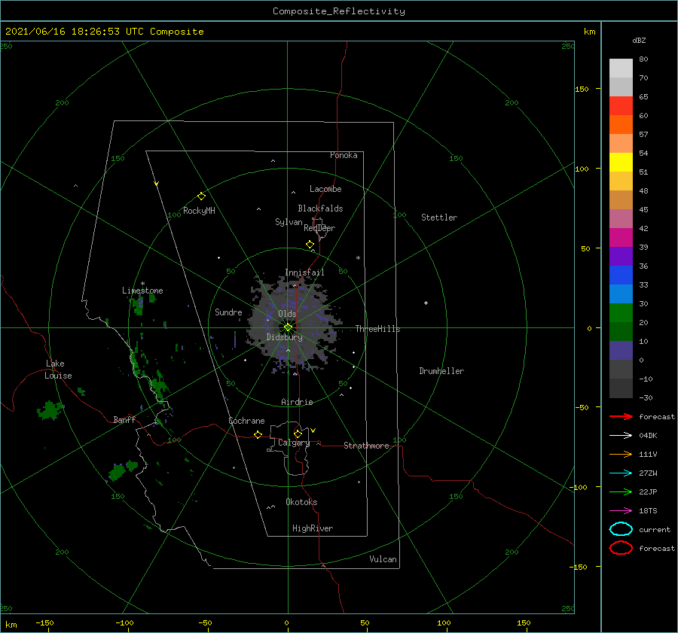Click the RedDeer city label
678x633 pixels.
[319, 228]
